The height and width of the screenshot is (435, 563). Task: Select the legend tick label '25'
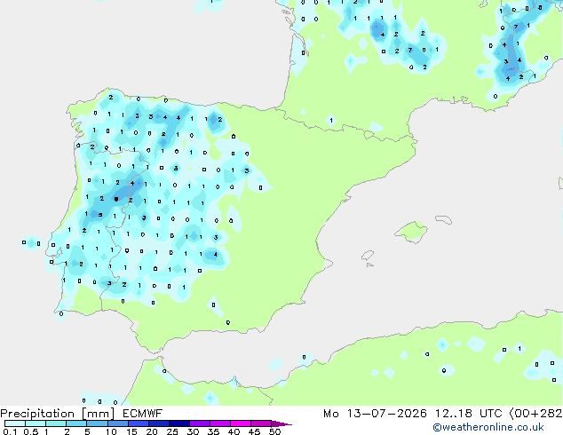172,431
